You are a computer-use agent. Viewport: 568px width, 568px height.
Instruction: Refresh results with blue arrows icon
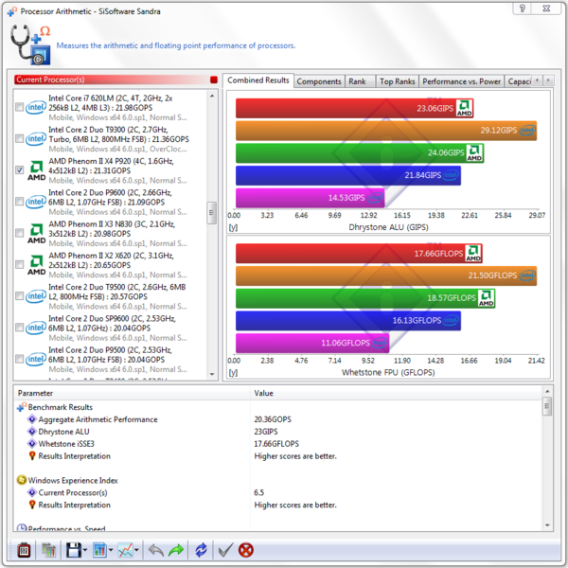pyautogui.click(x=201, y=550)
